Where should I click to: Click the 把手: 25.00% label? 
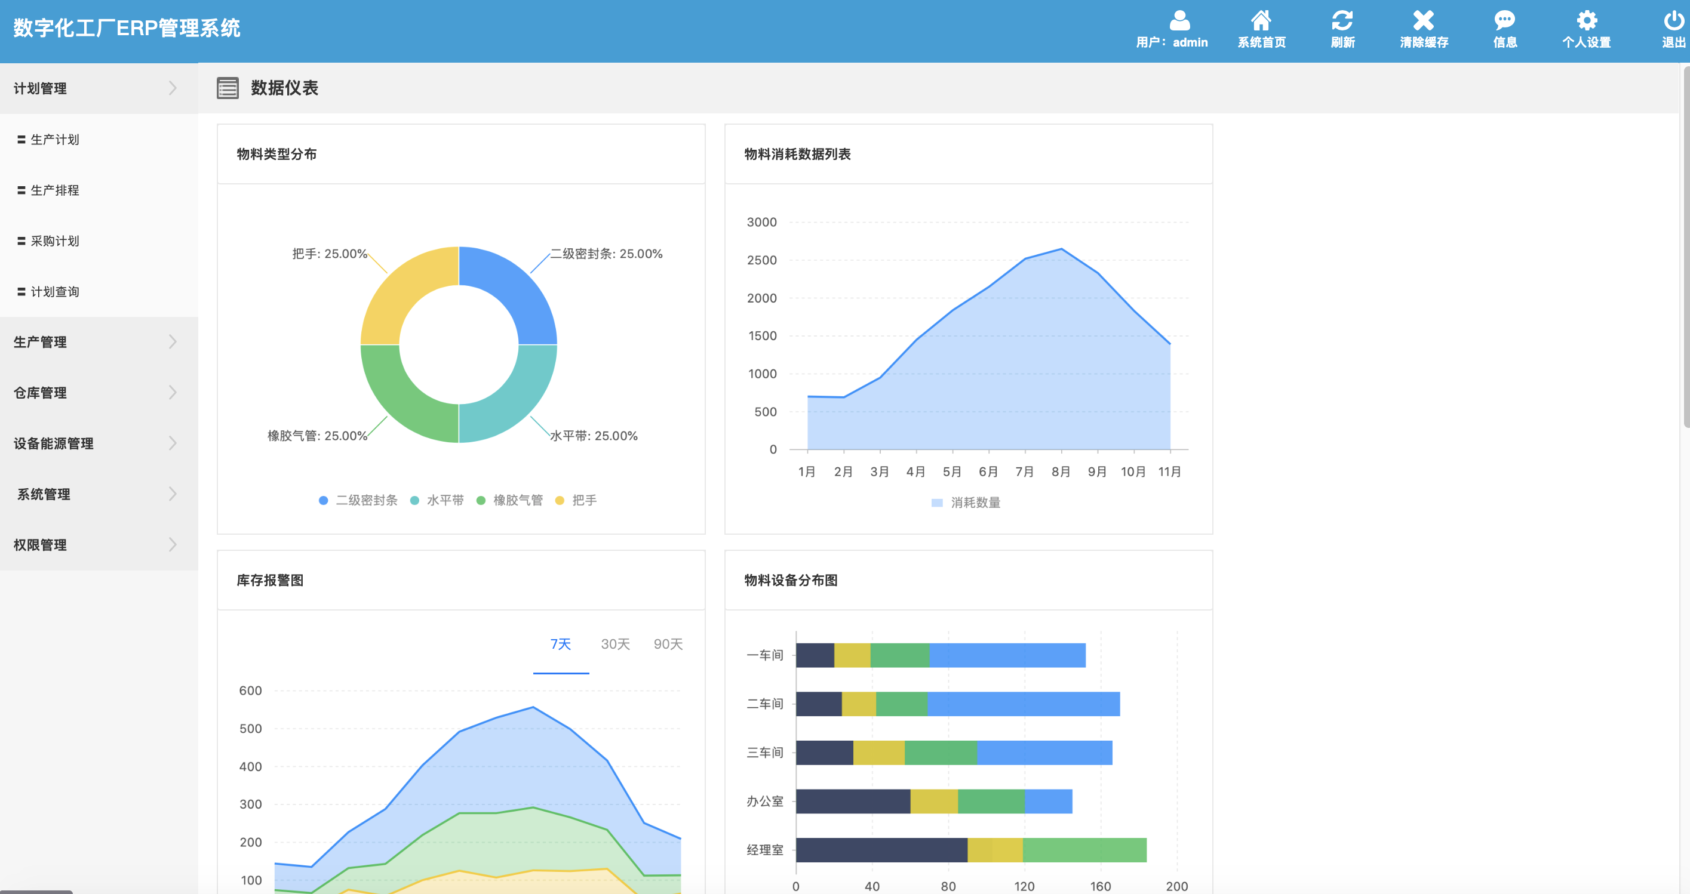pyautogui.click(x=329, y=254)
